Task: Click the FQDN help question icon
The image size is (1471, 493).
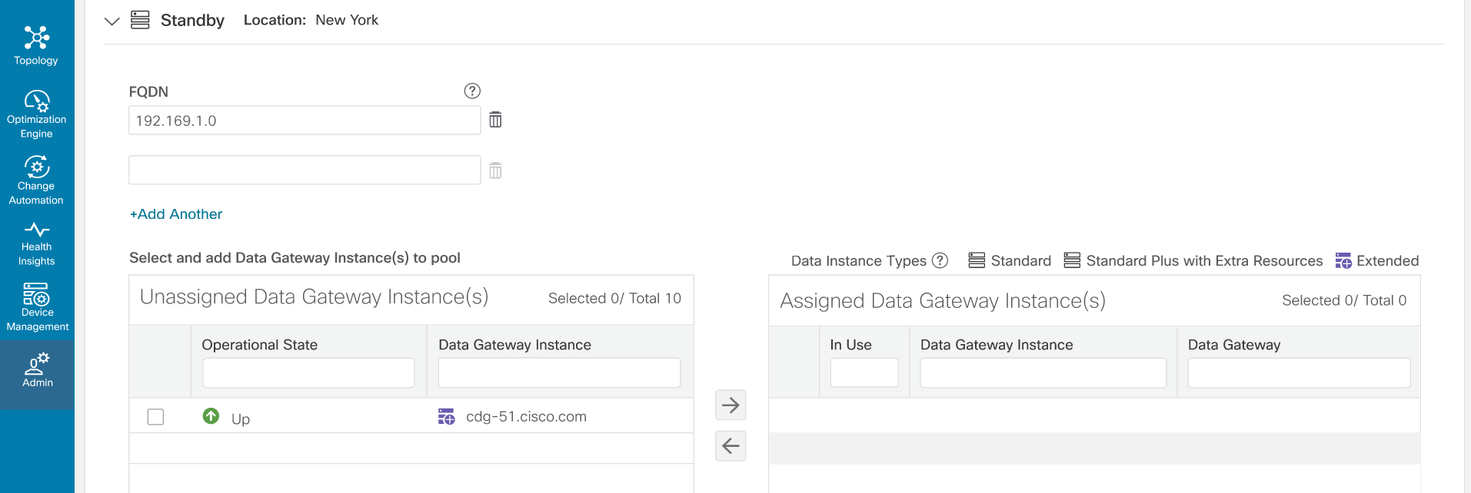Action: [472, 91]
